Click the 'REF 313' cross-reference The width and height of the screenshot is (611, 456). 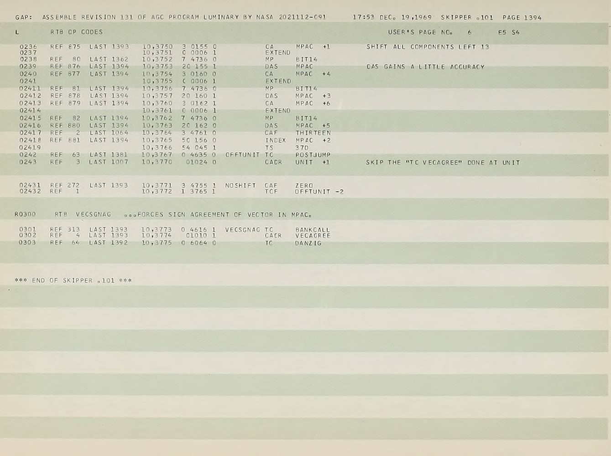(65, 229)
